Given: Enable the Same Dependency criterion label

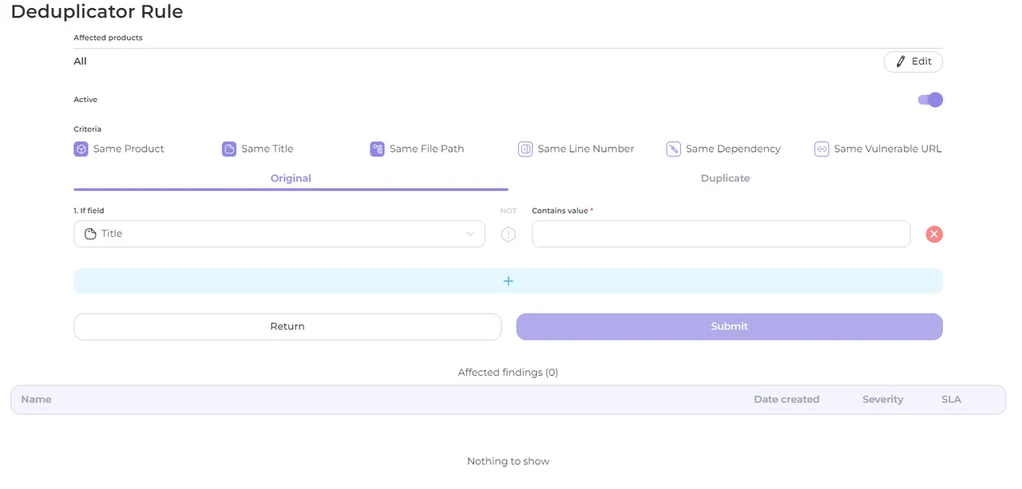Looking at the screenshot, I should (x=733, y=149).
